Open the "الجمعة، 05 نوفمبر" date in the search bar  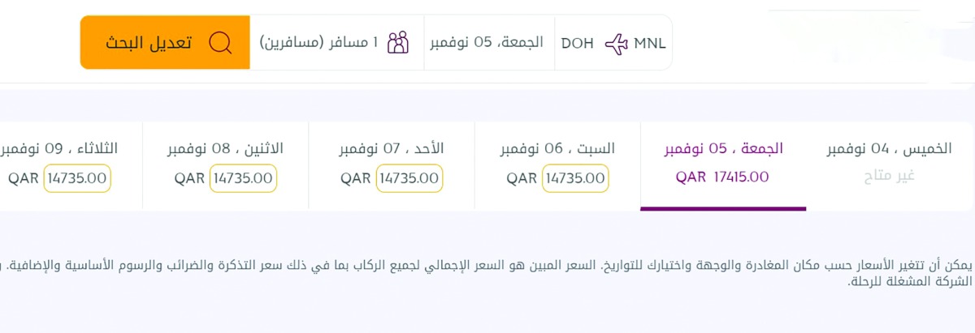[486, 43]
